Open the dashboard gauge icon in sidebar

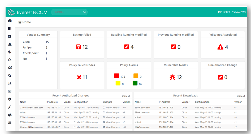click(10, 21)
